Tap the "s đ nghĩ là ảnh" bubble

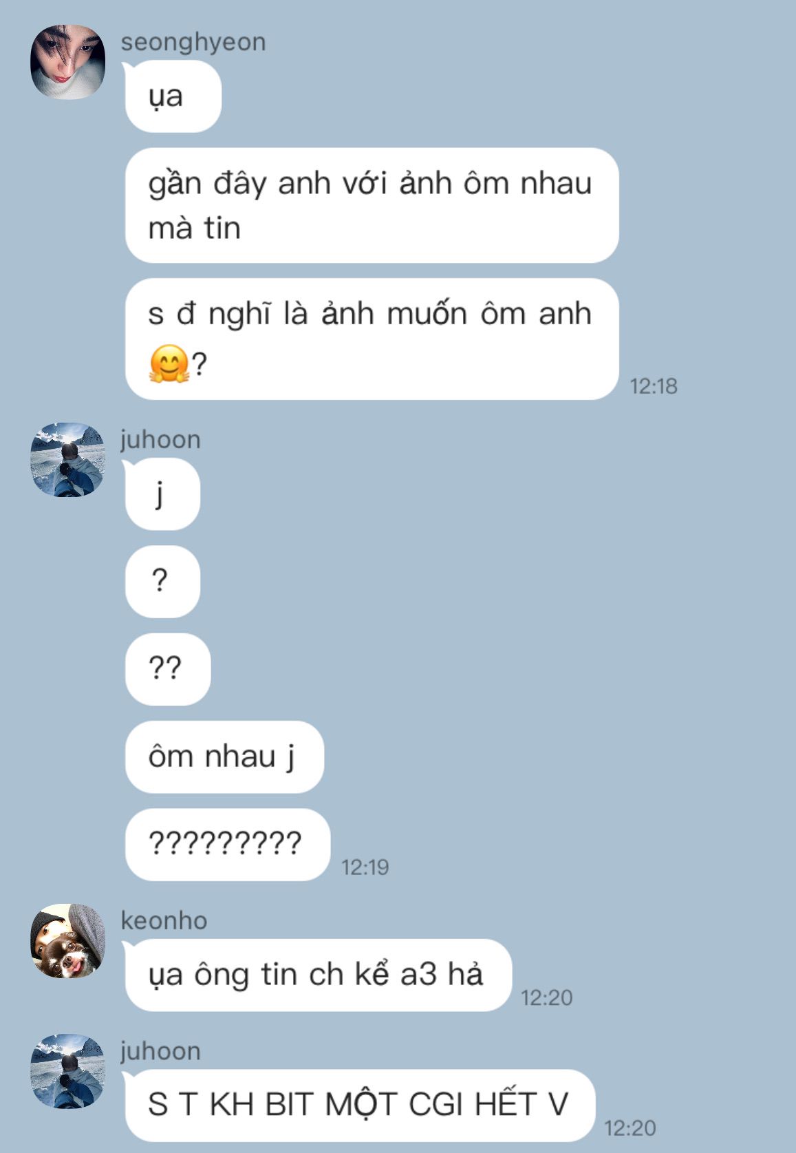372,339
